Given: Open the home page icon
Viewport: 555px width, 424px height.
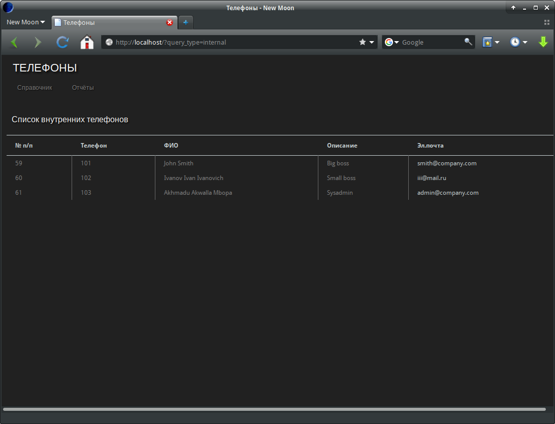Looking at the screenshot, I should [x=87, y=42].
